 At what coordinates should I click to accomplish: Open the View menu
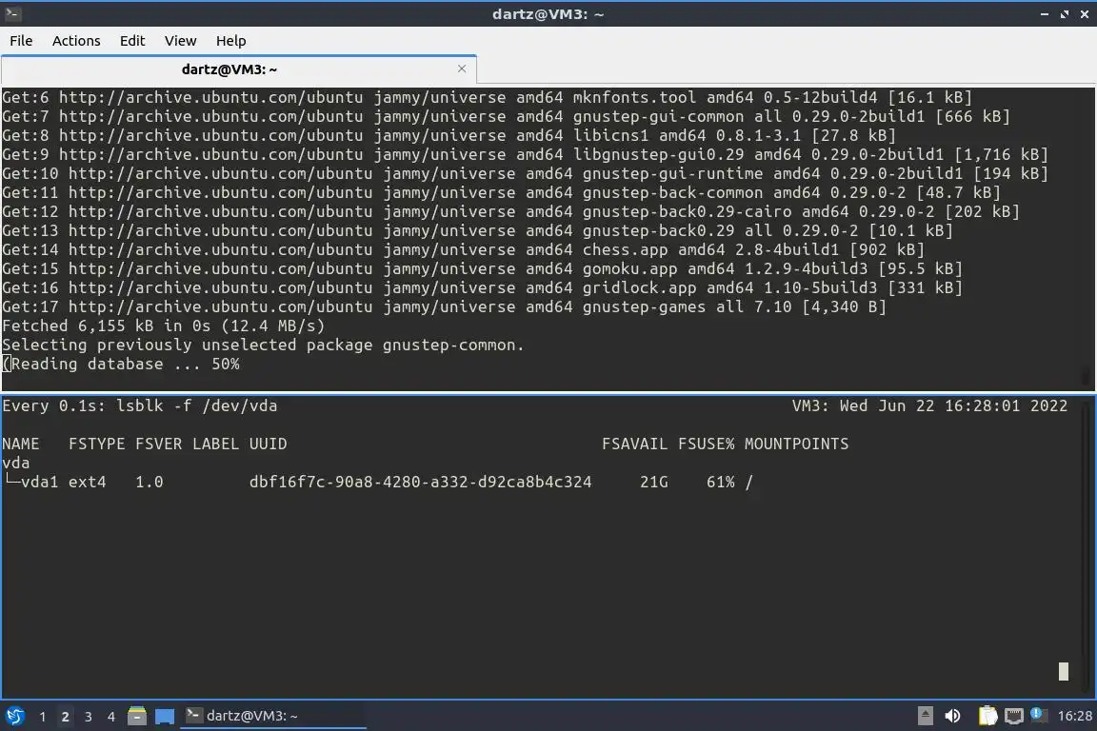181,41
